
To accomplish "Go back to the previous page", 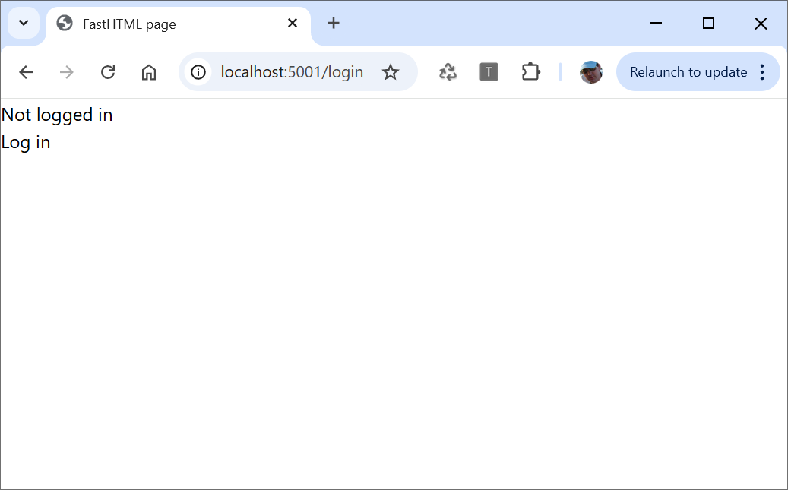I will click(26, 72).
